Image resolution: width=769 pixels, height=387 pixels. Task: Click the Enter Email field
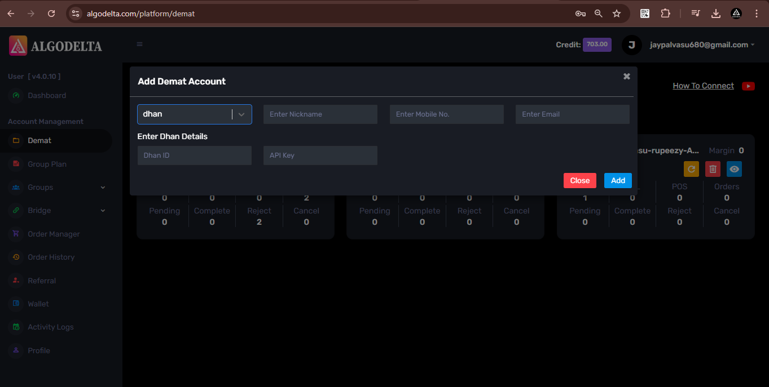(572, 114)
